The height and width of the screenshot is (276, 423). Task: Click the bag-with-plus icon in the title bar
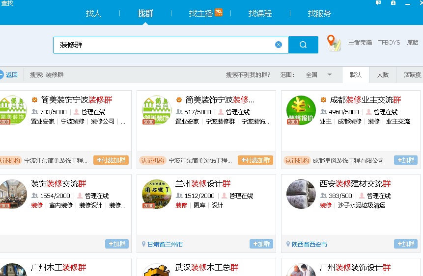[393, 3]
